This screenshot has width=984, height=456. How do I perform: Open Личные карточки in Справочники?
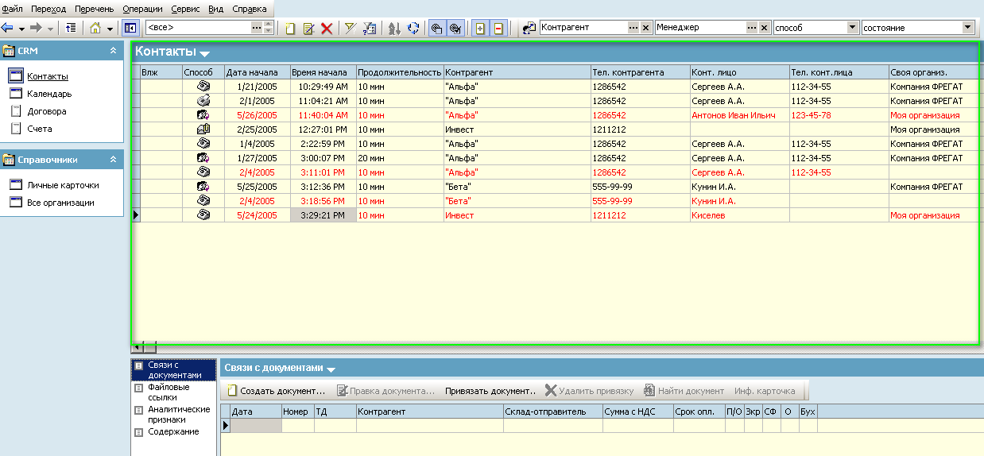click(63, 185)
